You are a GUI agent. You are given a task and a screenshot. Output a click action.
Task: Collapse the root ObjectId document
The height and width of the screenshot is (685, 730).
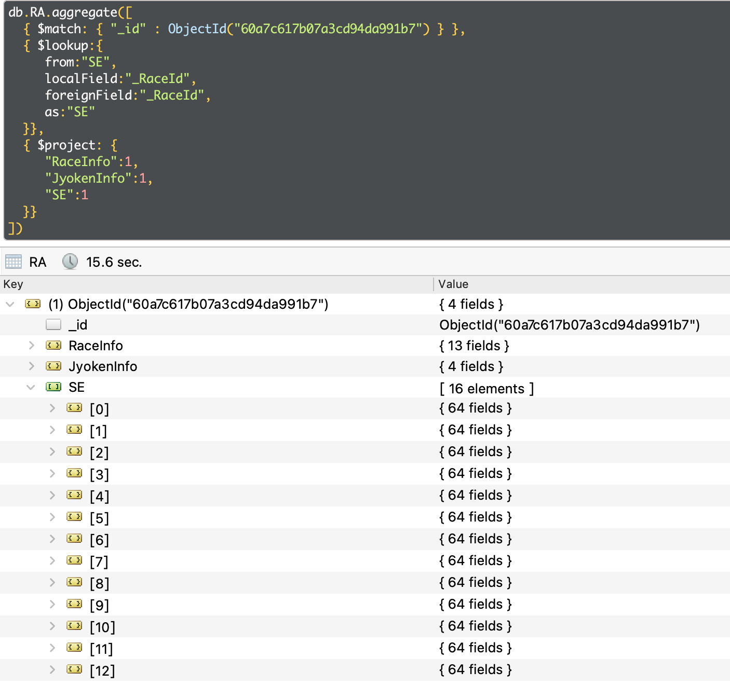[10, 304]
